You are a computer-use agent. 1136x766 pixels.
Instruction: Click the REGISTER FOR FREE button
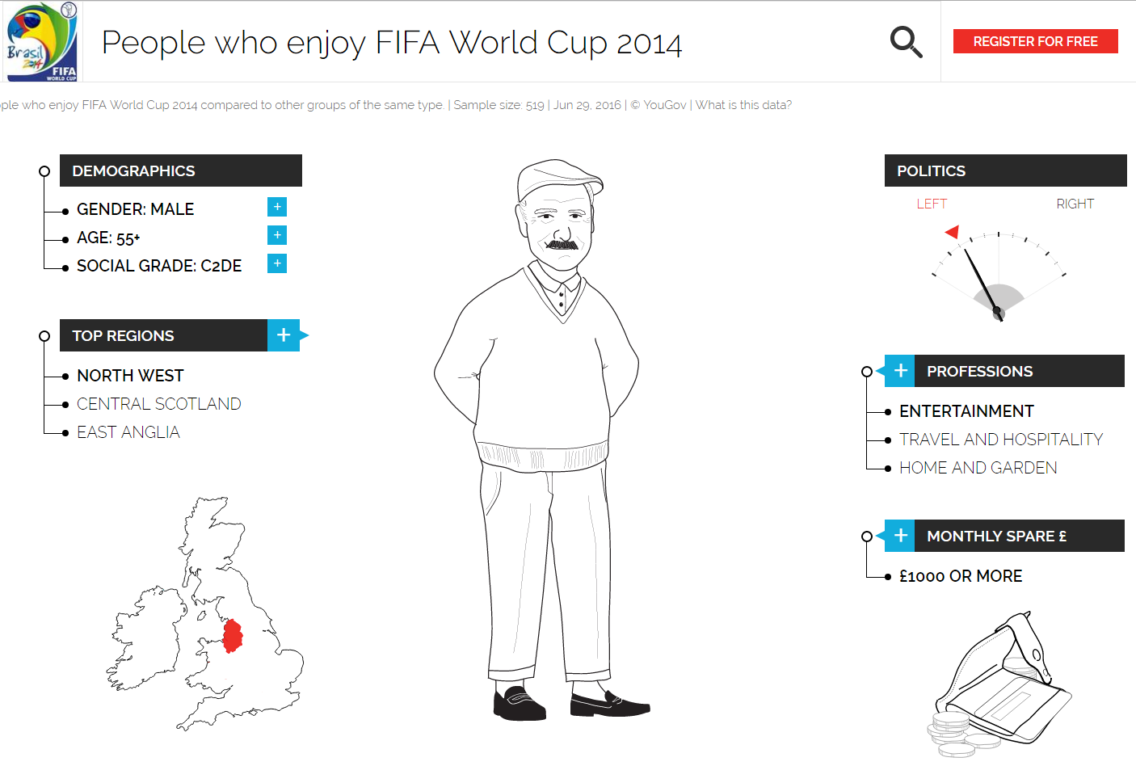coord(1035,40)
